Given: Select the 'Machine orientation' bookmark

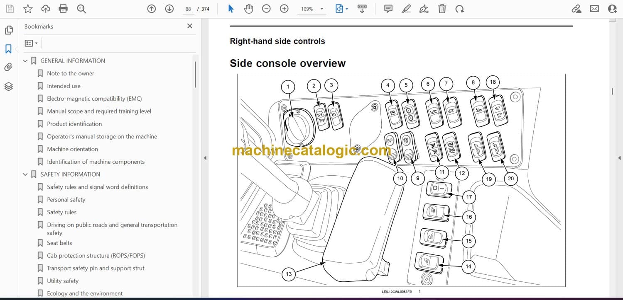Looking at the screenshot, I should click(x=72, y=149).
